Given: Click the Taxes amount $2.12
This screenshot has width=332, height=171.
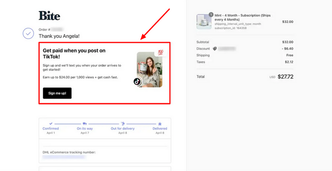Looking at the screenshot, I should click(x=289, y=62).
